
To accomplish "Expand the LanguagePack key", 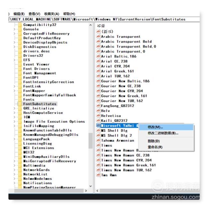I will tap(15, 139).
